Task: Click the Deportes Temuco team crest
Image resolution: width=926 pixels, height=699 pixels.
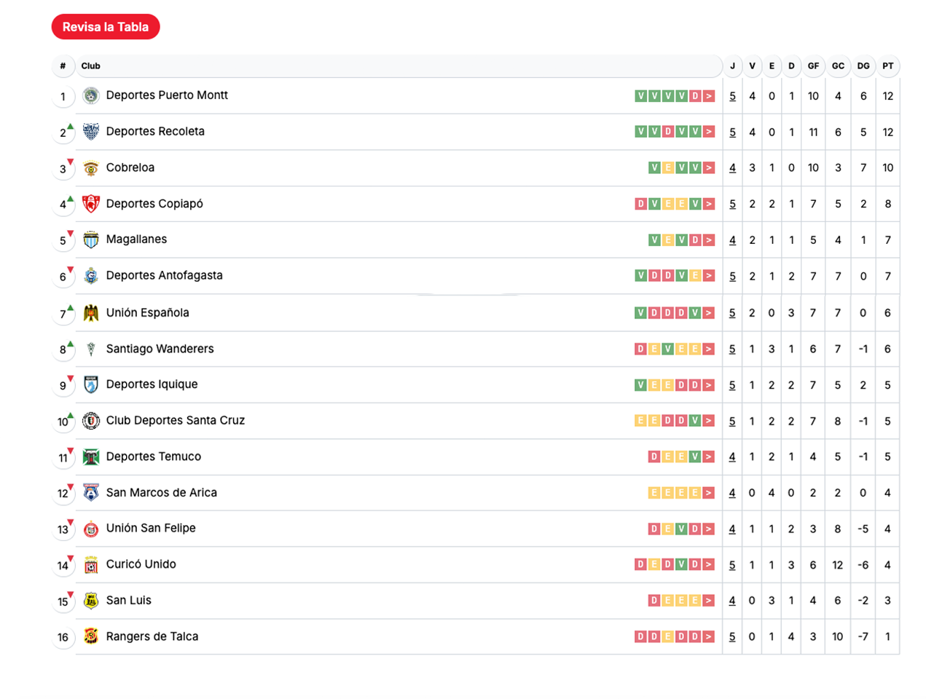Action: [x=91, y=457]
